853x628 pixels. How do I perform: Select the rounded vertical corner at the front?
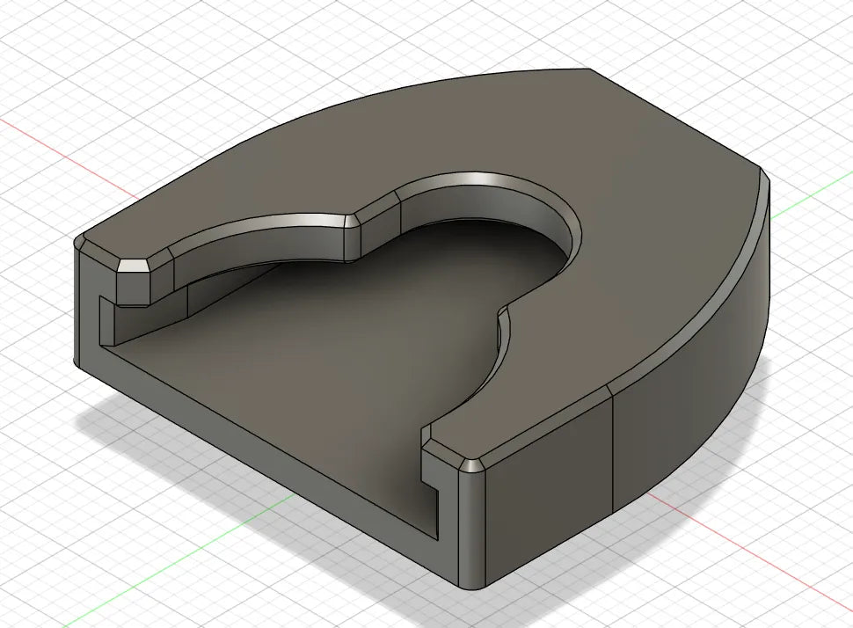(x=471, y=530)
